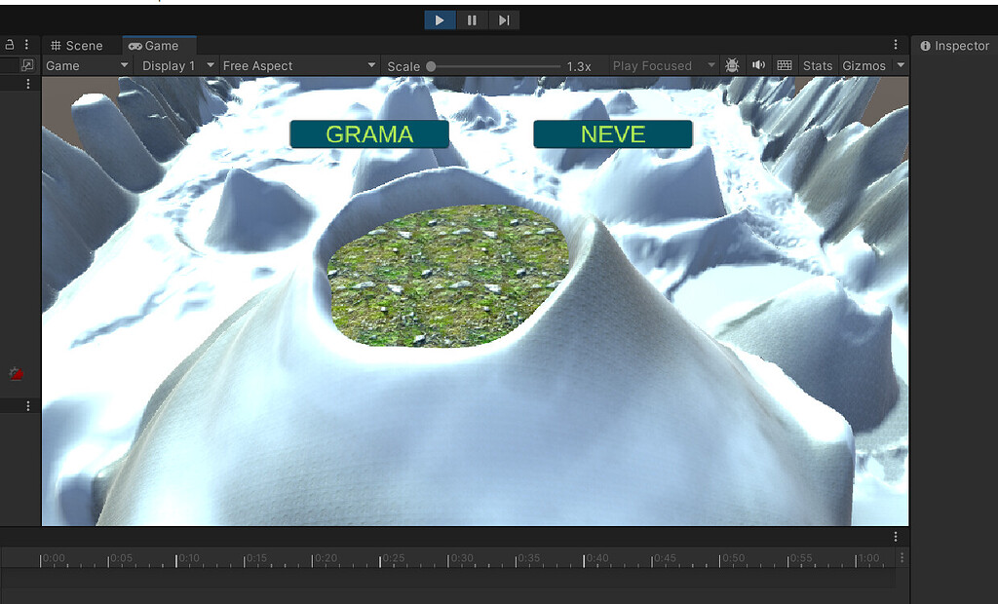Screen dimensions: 998x604
Task: Click the Inspector info icon on the right
Action: (924, 45)
